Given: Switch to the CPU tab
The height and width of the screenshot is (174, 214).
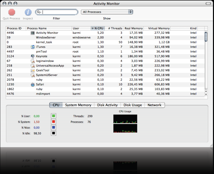Looking at the screenshot, I should pos(56,105).
